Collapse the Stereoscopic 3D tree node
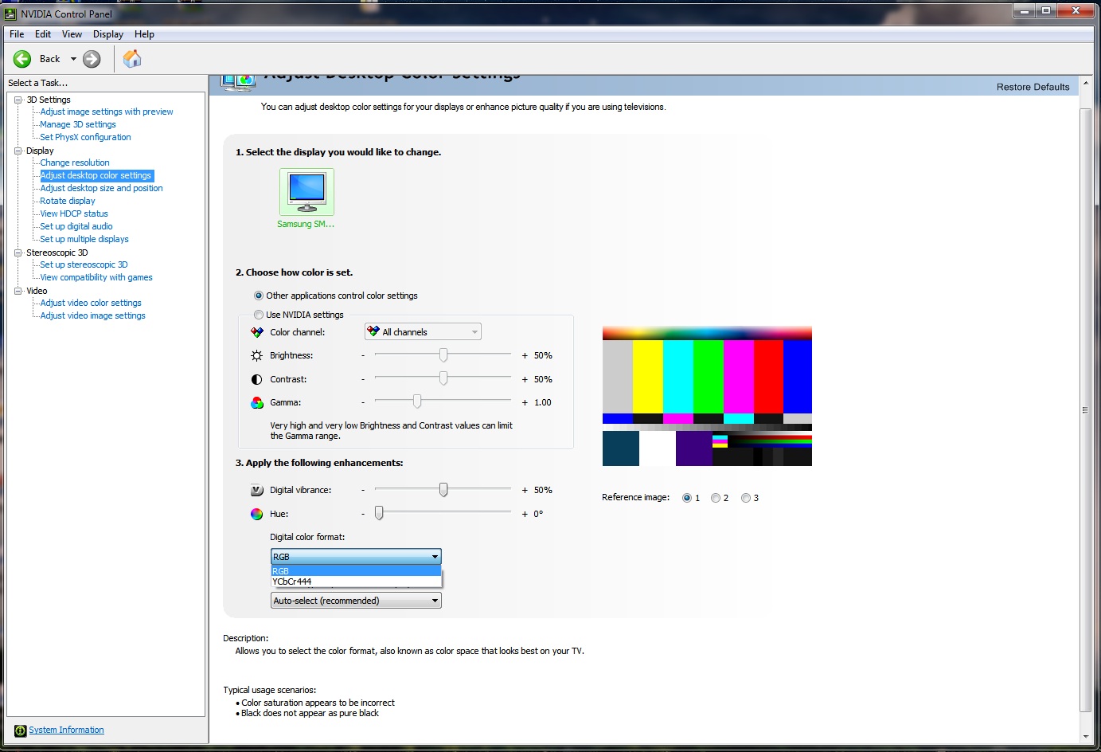The image size is (1101, 752). 18,253
